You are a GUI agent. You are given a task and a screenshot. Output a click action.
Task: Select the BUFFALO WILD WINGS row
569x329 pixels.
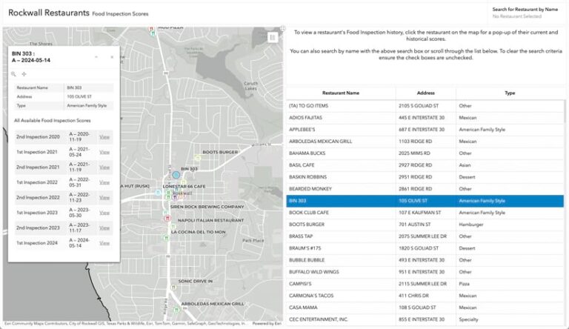click(425, 272)
